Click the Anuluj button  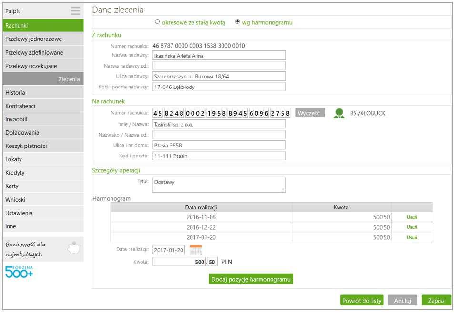[403, 301]
